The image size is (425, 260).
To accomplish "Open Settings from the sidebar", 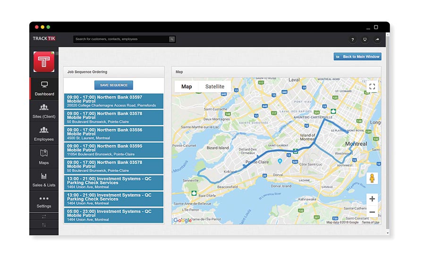I will 44,202.
